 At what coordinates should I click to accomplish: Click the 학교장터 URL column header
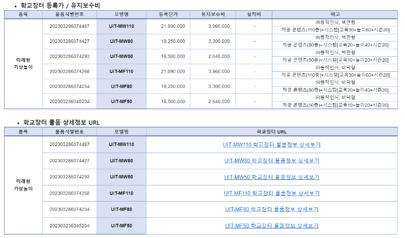[x=272, y=132]
